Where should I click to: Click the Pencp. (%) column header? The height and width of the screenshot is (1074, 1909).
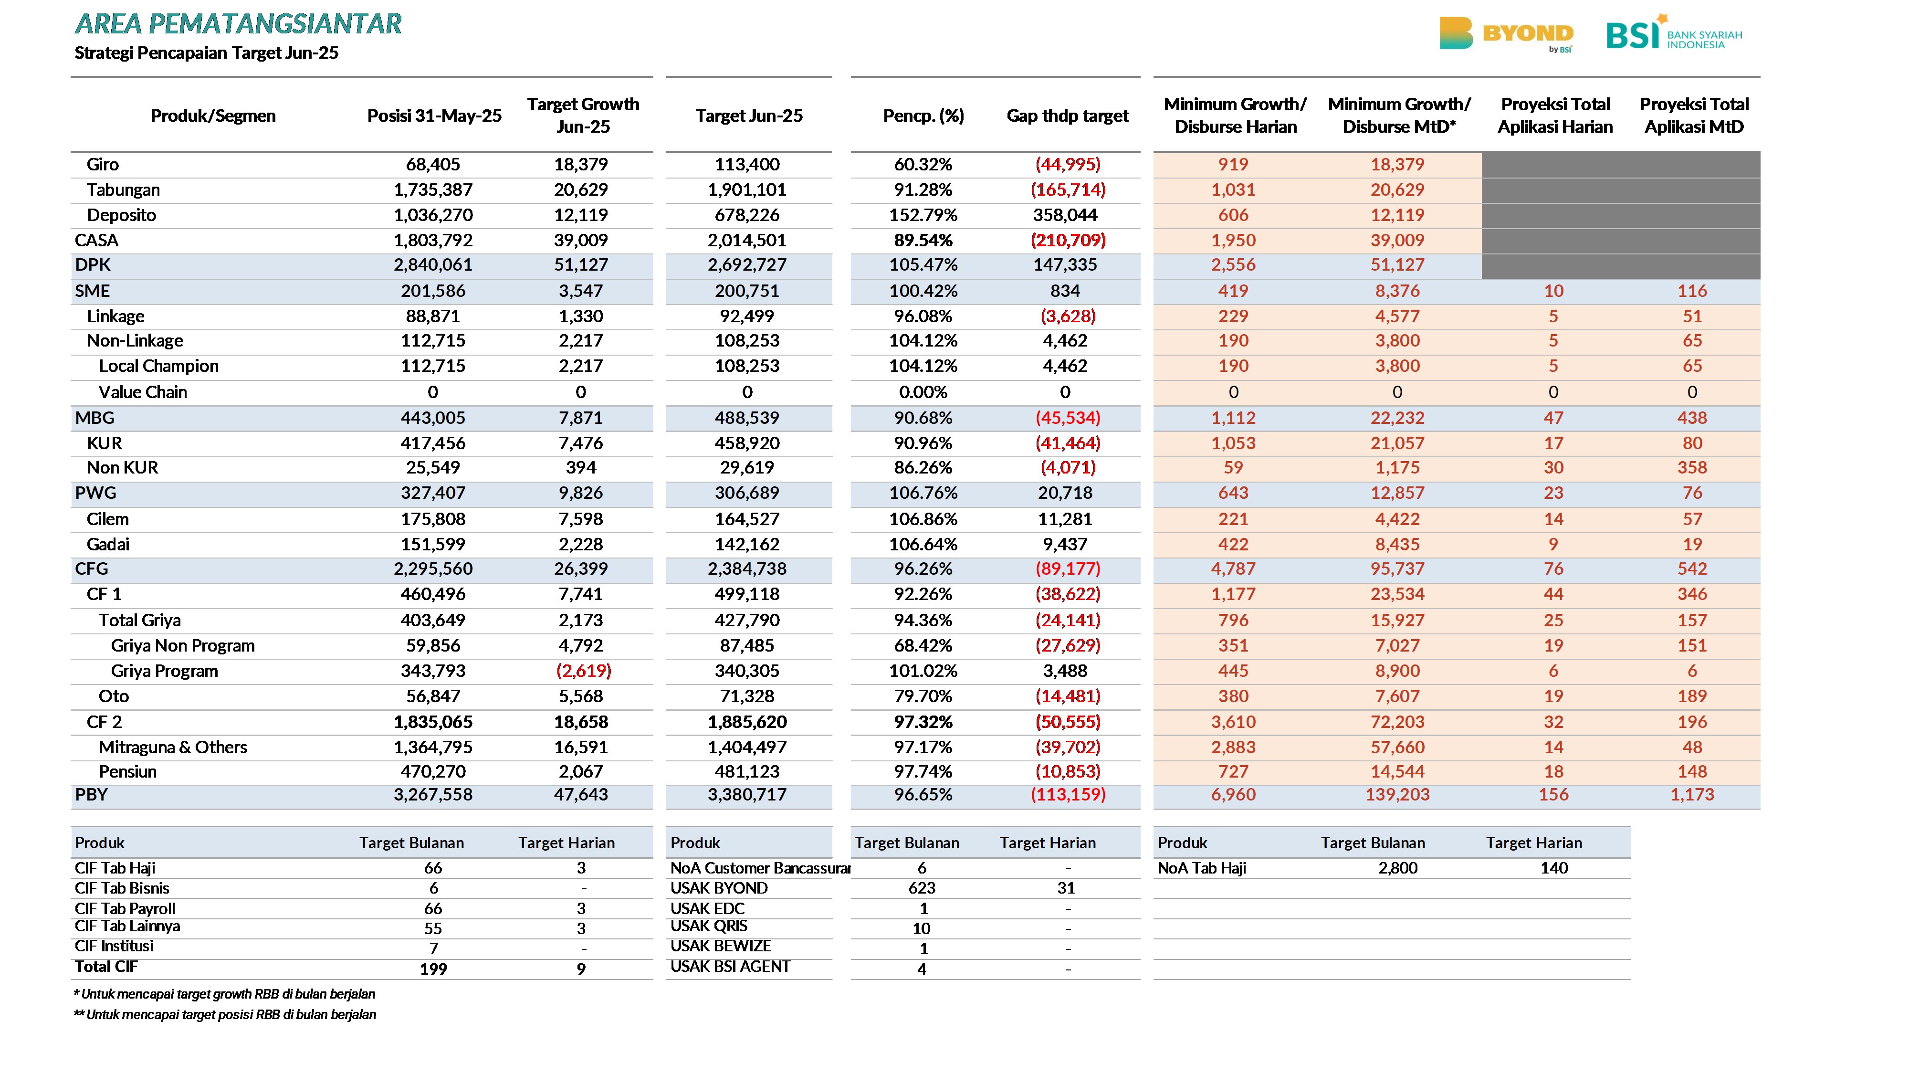coord(923,116)
